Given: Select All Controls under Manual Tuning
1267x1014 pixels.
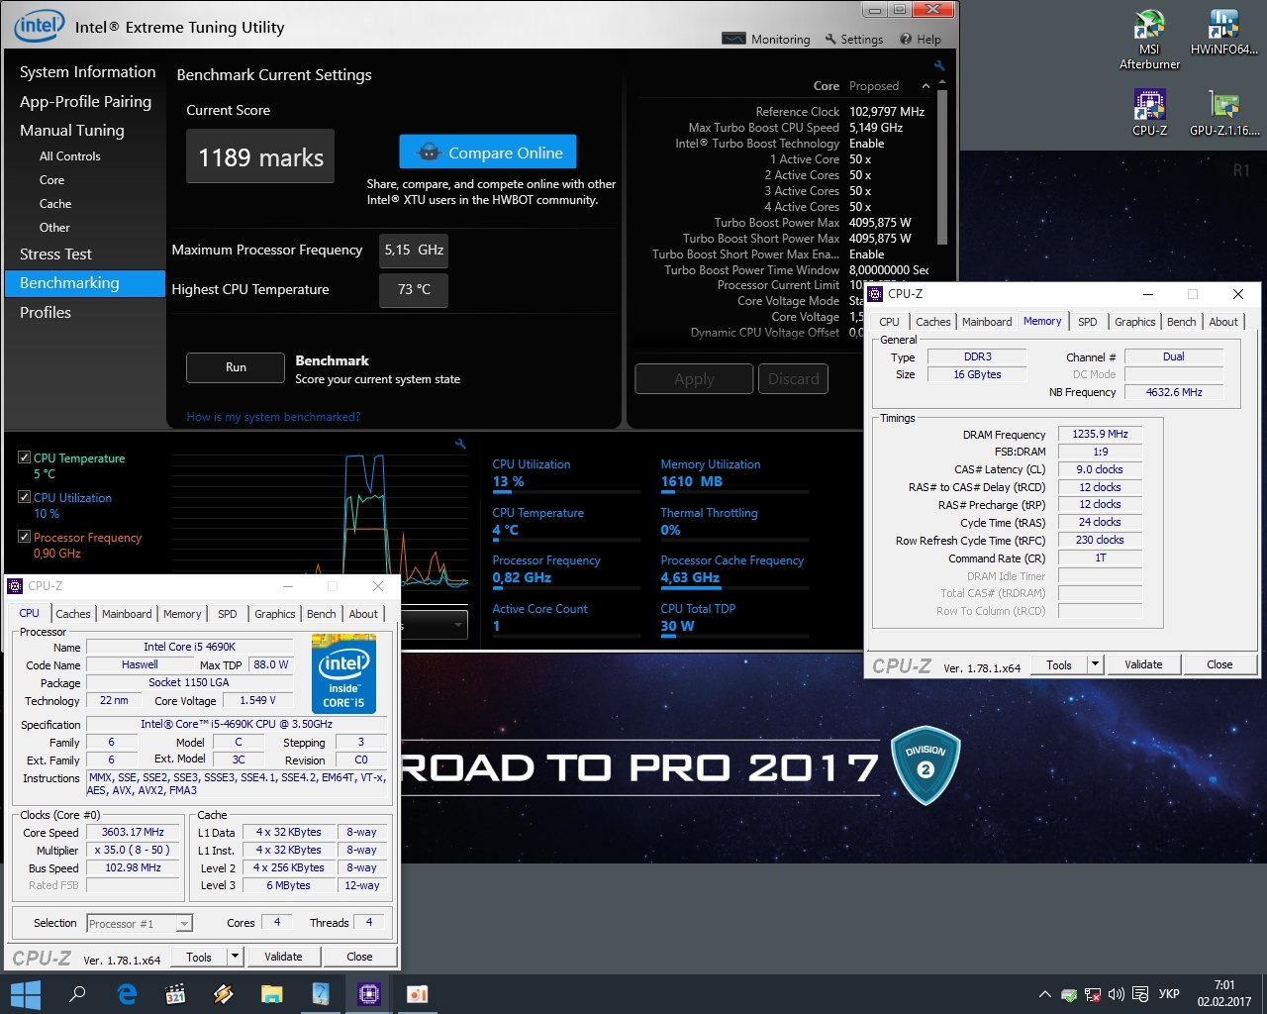Looking at the screenshot, I should (x=69, y=156).
